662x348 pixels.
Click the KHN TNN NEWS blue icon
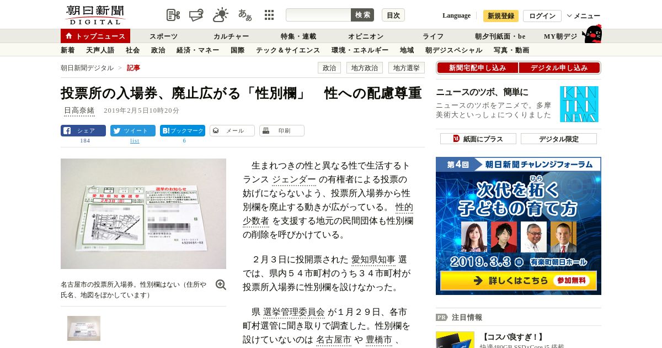(x=579, y=104)
